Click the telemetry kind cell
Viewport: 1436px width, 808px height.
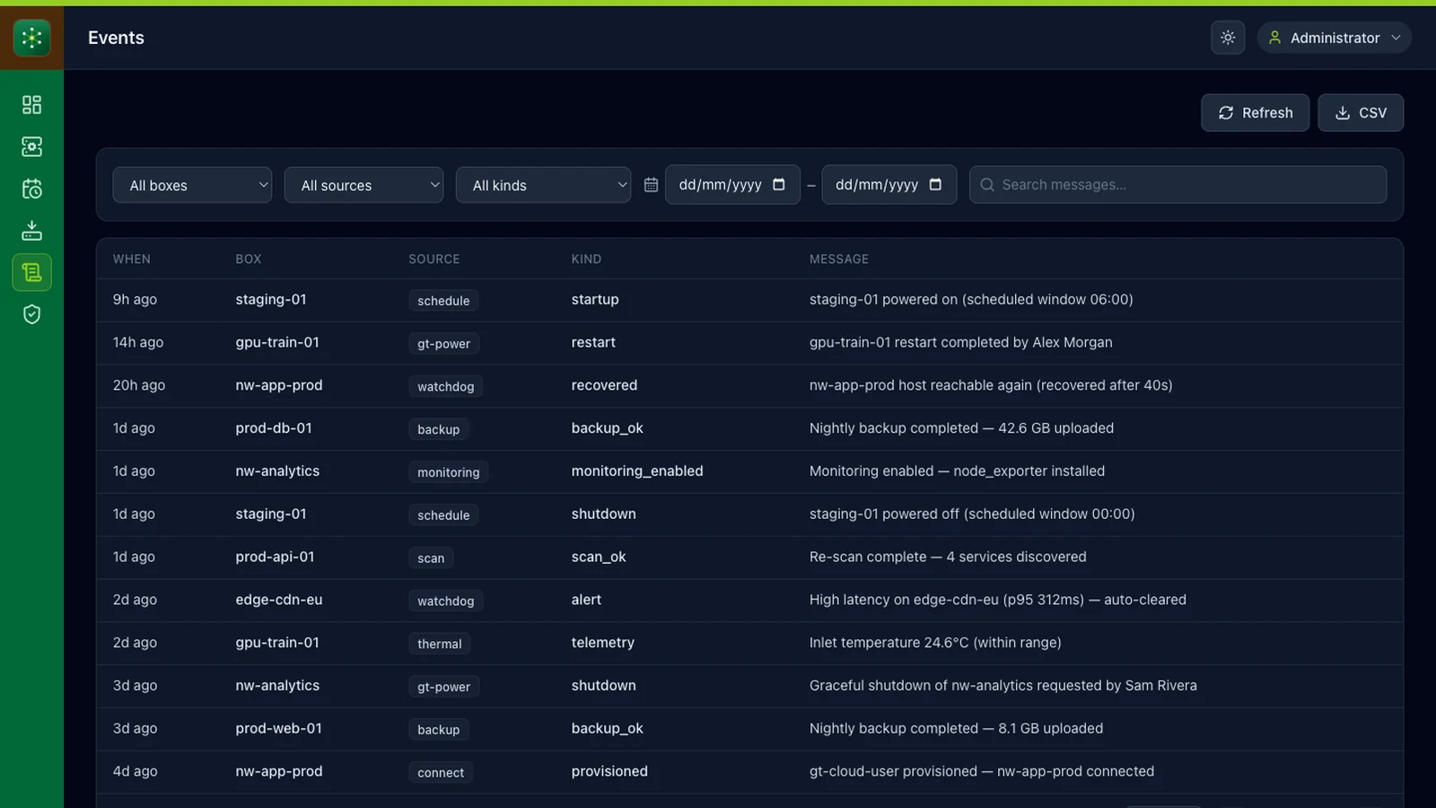point(603,643)
